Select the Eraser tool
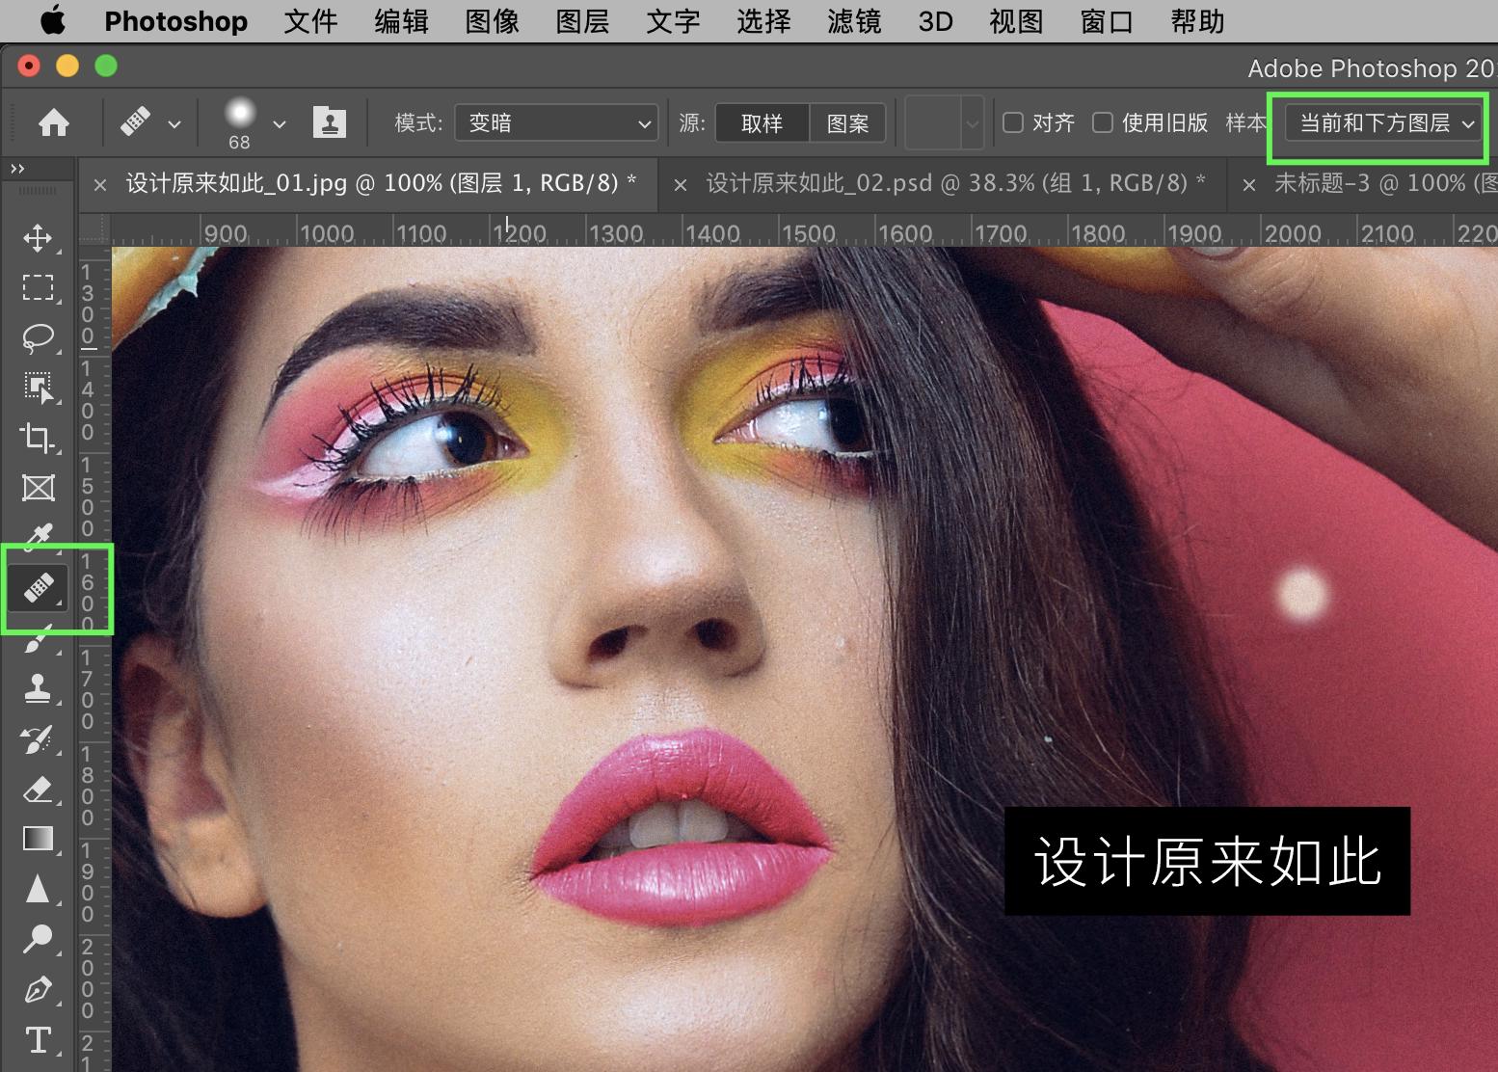This screenshot has height=1072, width=1498. point(39,789)
